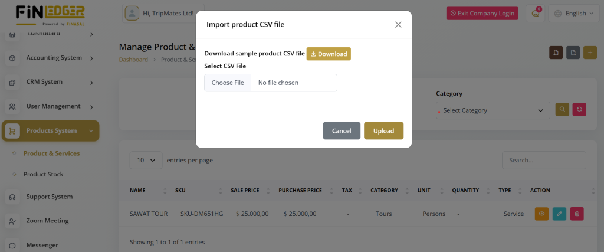Click Cancel in the import dialog
This screenshot has width=604, height=252.
[x=342, y=131]
